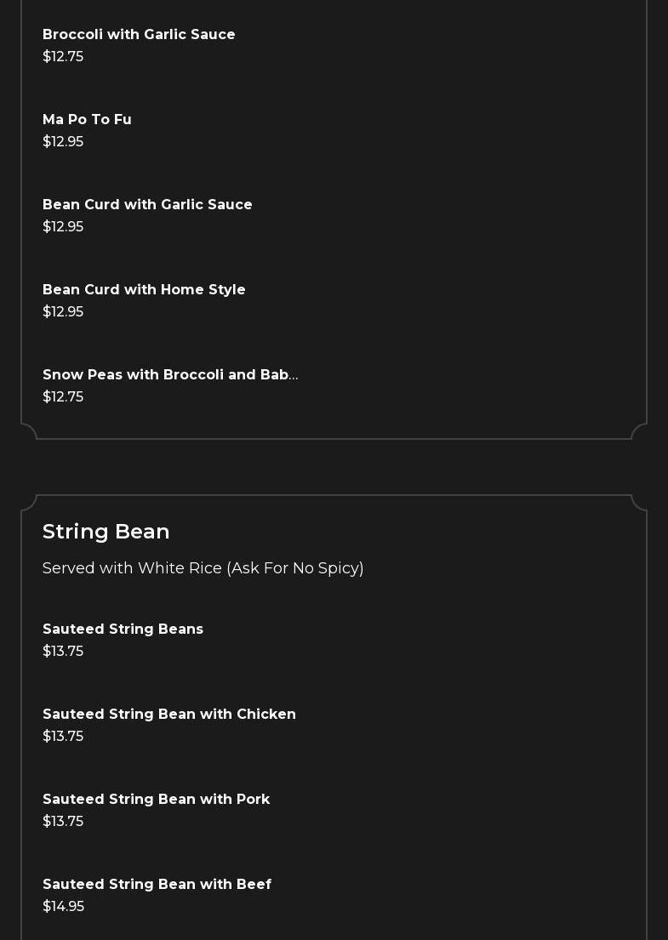Image resolution: width=668 pixels, height=940 pixels.
Task: Click the $13.75 price under Sauteed String Beans
Action: click(x=63, y=651)
